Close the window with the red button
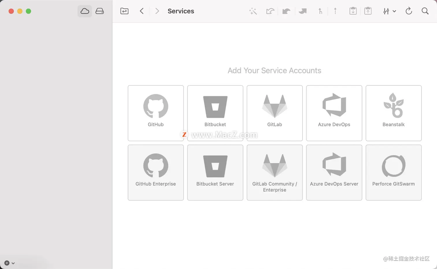The width and height of the screenshot is (437, 269). [x=11, y=11]
